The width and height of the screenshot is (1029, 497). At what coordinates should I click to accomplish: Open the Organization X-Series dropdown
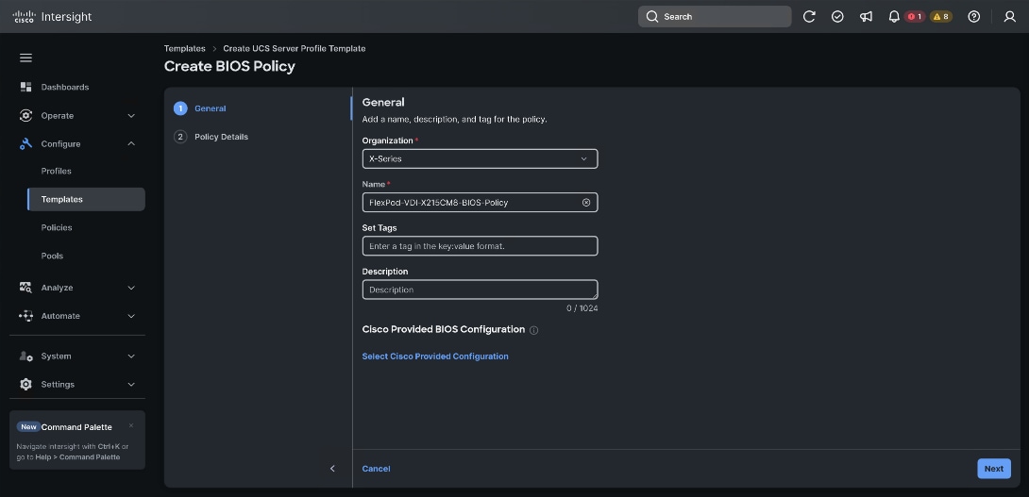(x=480, y=158)
